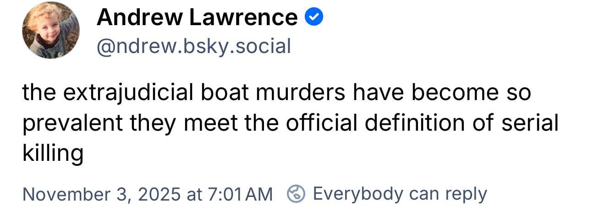This screenshot has width=605, height=212.
Task: Click the word "serial" in the post
Action: [530, 123]
